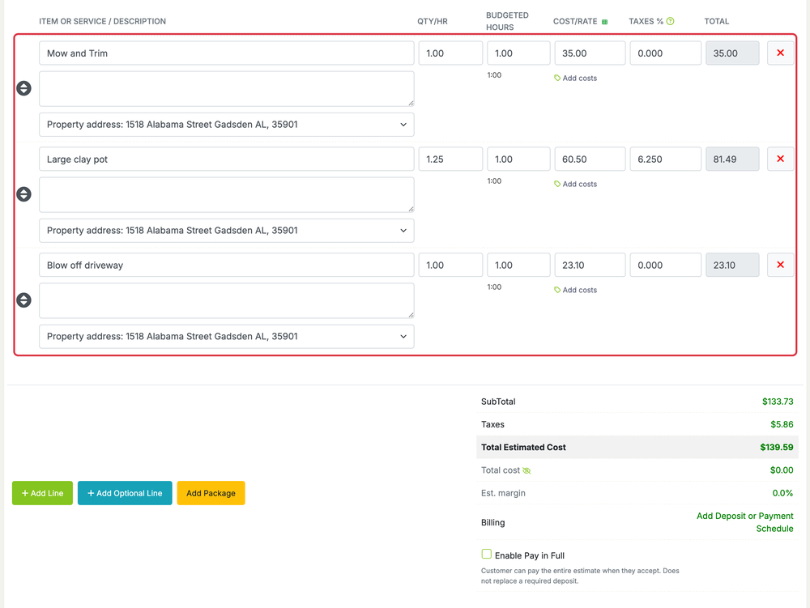Edit budgeted hours for Mow and Trim
The width and height of the screenshot is (810, 608).
pyautogui.click(x=518, y=53)
